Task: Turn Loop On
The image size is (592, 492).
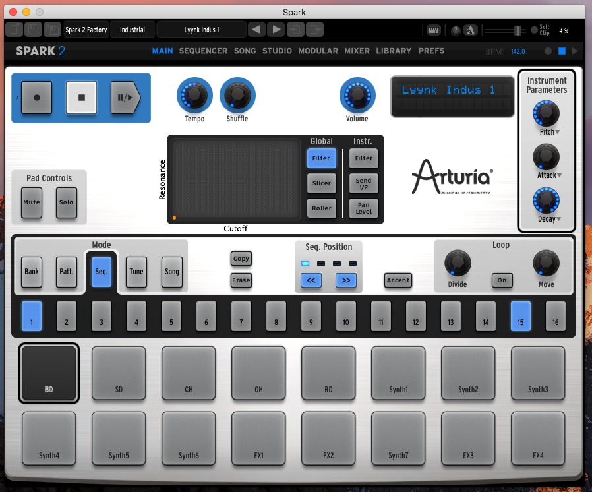Action: point(502,280)
